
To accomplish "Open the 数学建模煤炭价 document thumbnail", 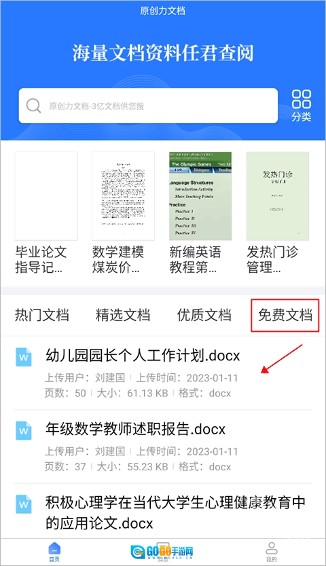I will pyautogui.click(x=123, y=196).
